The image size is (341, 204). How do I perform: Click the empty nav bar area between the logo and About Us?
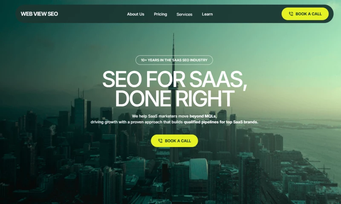click(x=92, y=14)
